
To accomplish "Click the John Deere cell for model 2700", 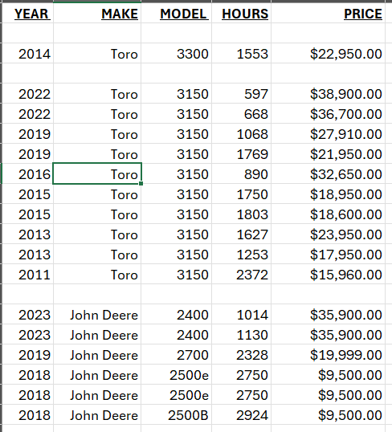I will coord(97,355).
